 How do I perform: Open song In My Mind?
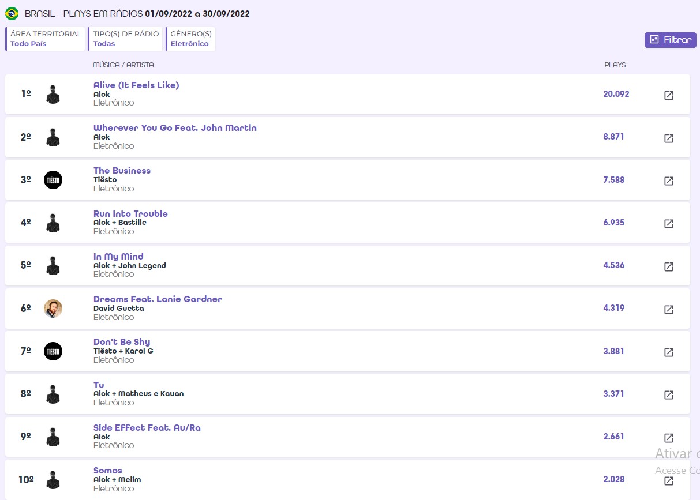[118, 257]
